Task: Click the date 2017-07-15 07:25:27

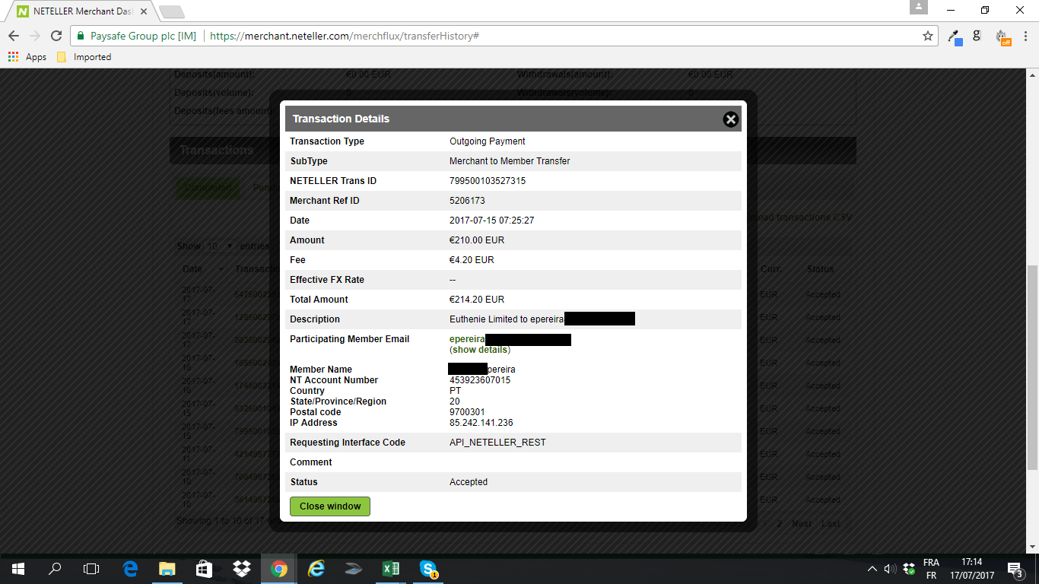Action: (491, 221)
